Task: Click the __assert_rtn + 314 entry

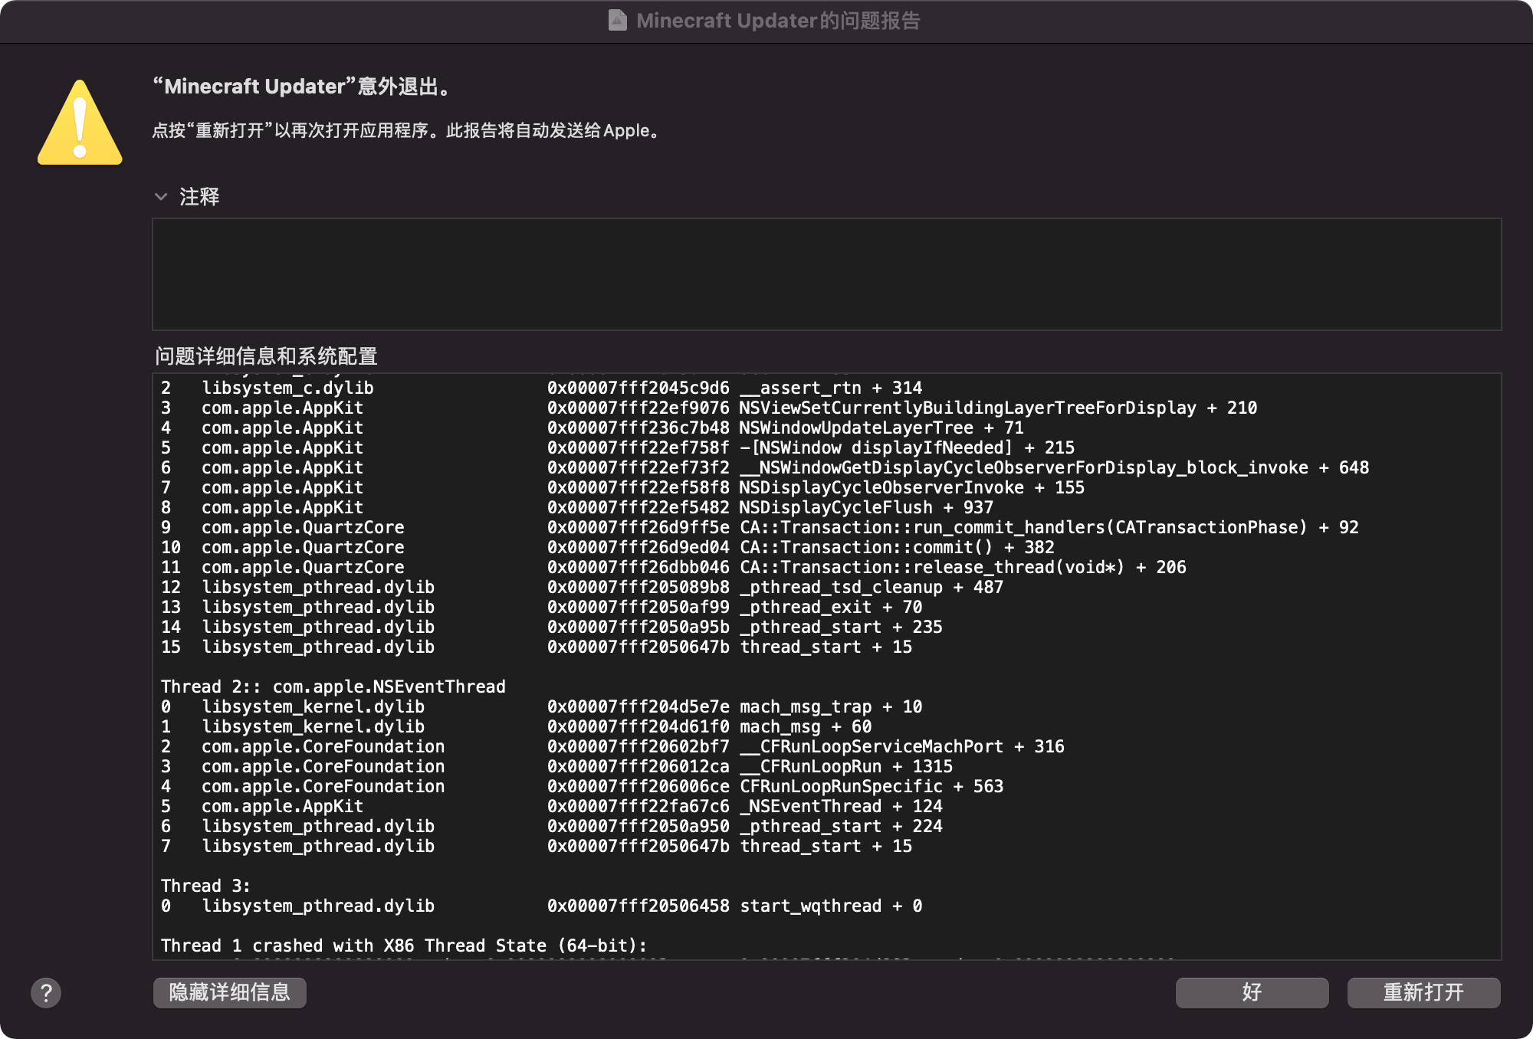Action: 830,388
